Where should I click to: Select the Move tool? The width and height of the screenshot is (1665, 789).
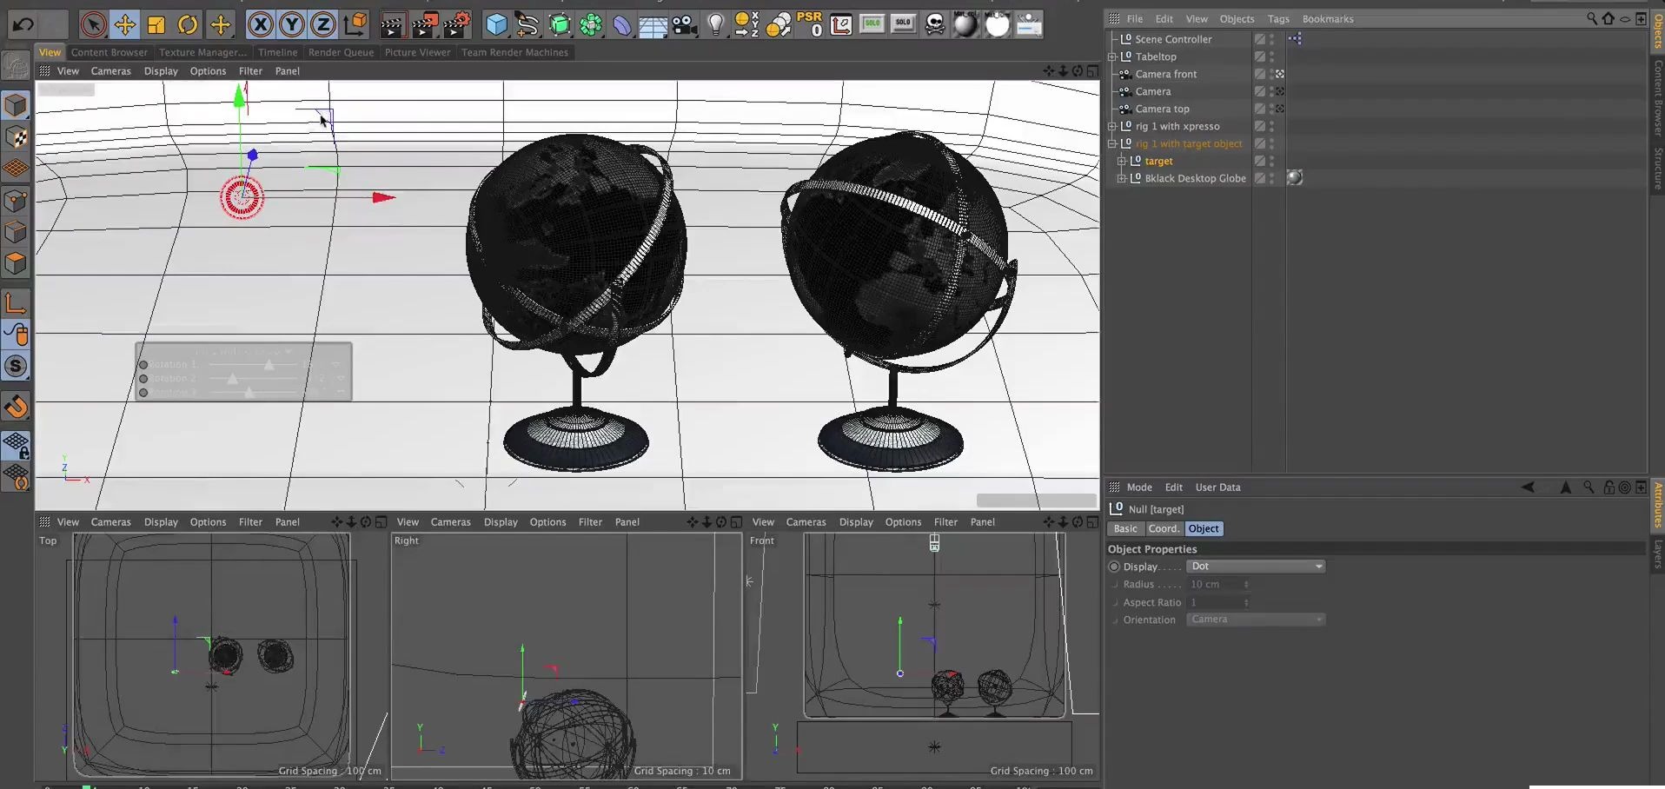125,25
